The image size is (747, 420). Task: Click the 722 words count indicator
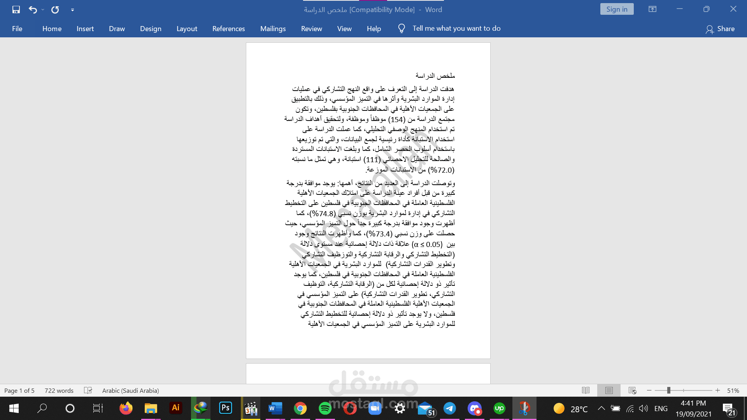[59, 390]
